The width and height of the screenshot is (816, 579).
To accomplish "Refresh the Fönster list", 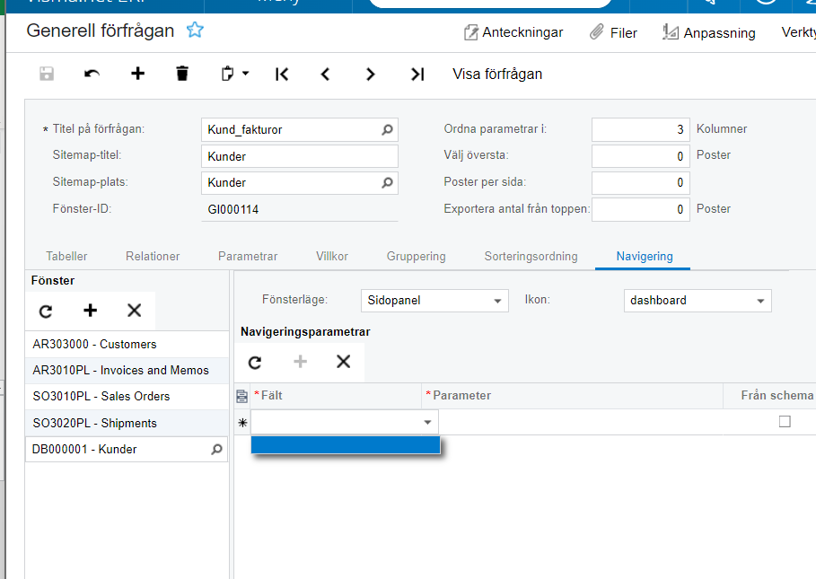I will 46,311.
